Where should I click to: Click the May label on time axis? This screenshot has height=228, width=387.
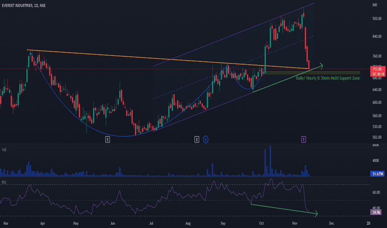tap(76, 223)
